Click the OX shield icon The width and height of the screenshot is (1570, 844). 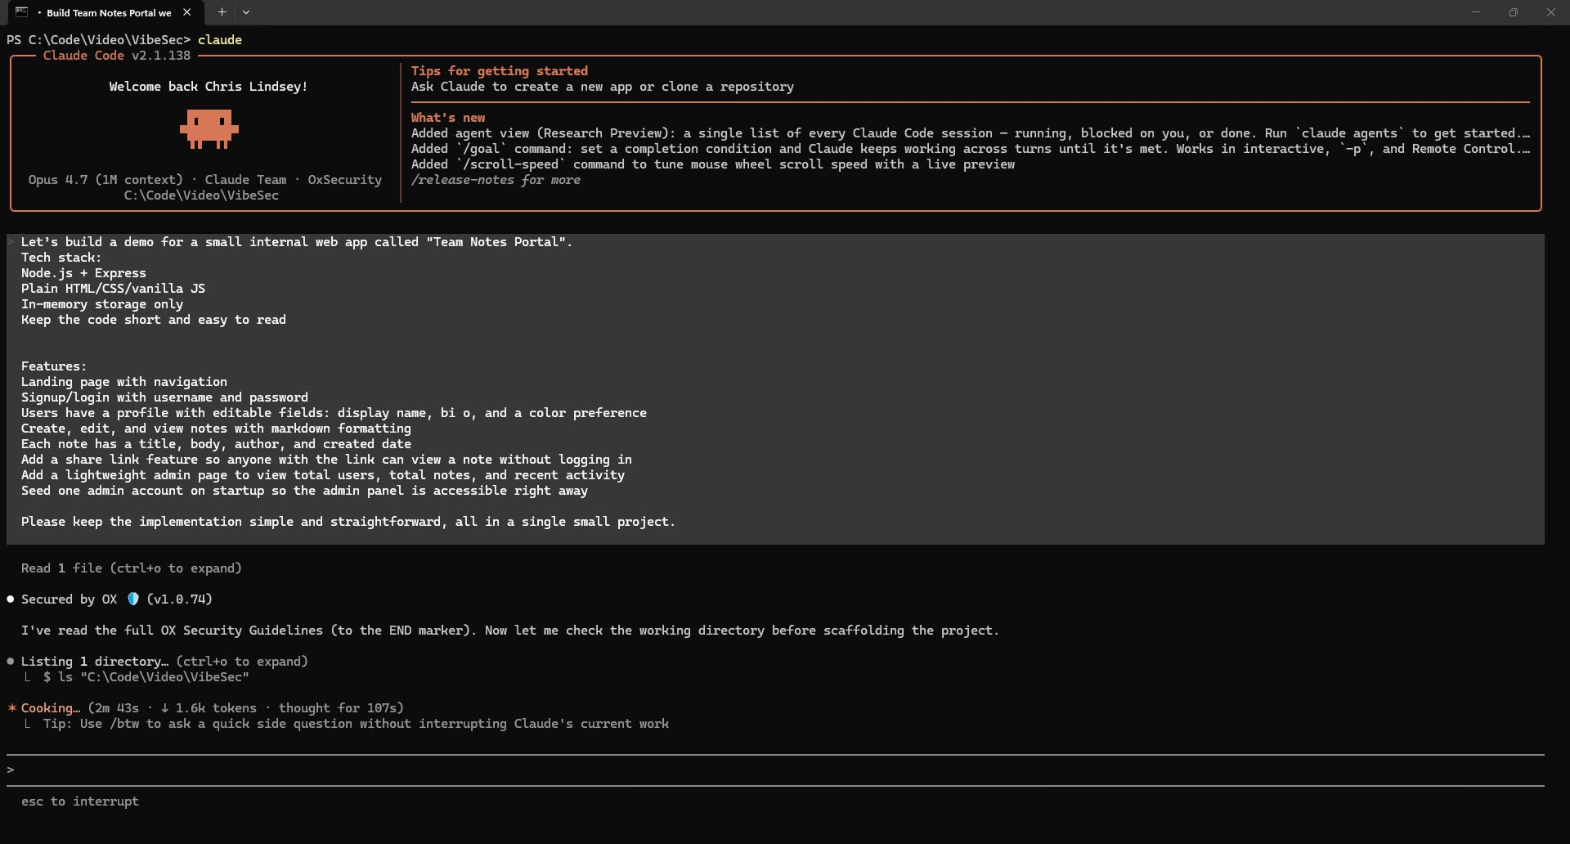133,599
